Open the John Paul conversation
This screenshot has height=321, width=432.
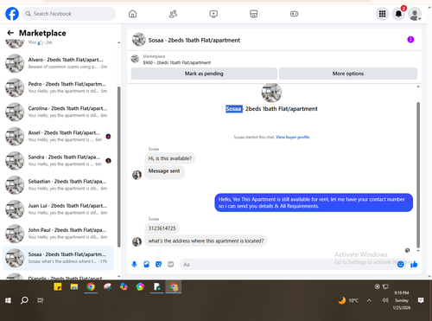coord(59,234)
